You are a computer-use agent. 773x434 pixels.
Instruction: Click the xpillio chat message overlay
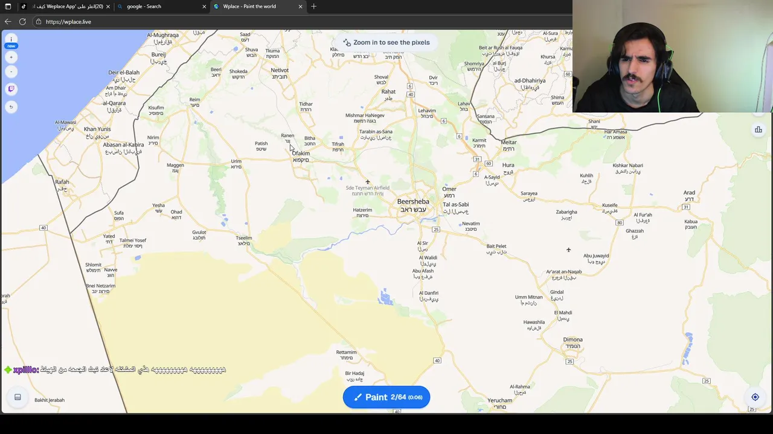tap(115, 370)
